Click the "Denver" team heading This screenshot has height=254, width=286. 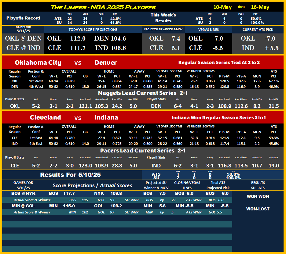[x=106, y=63]
